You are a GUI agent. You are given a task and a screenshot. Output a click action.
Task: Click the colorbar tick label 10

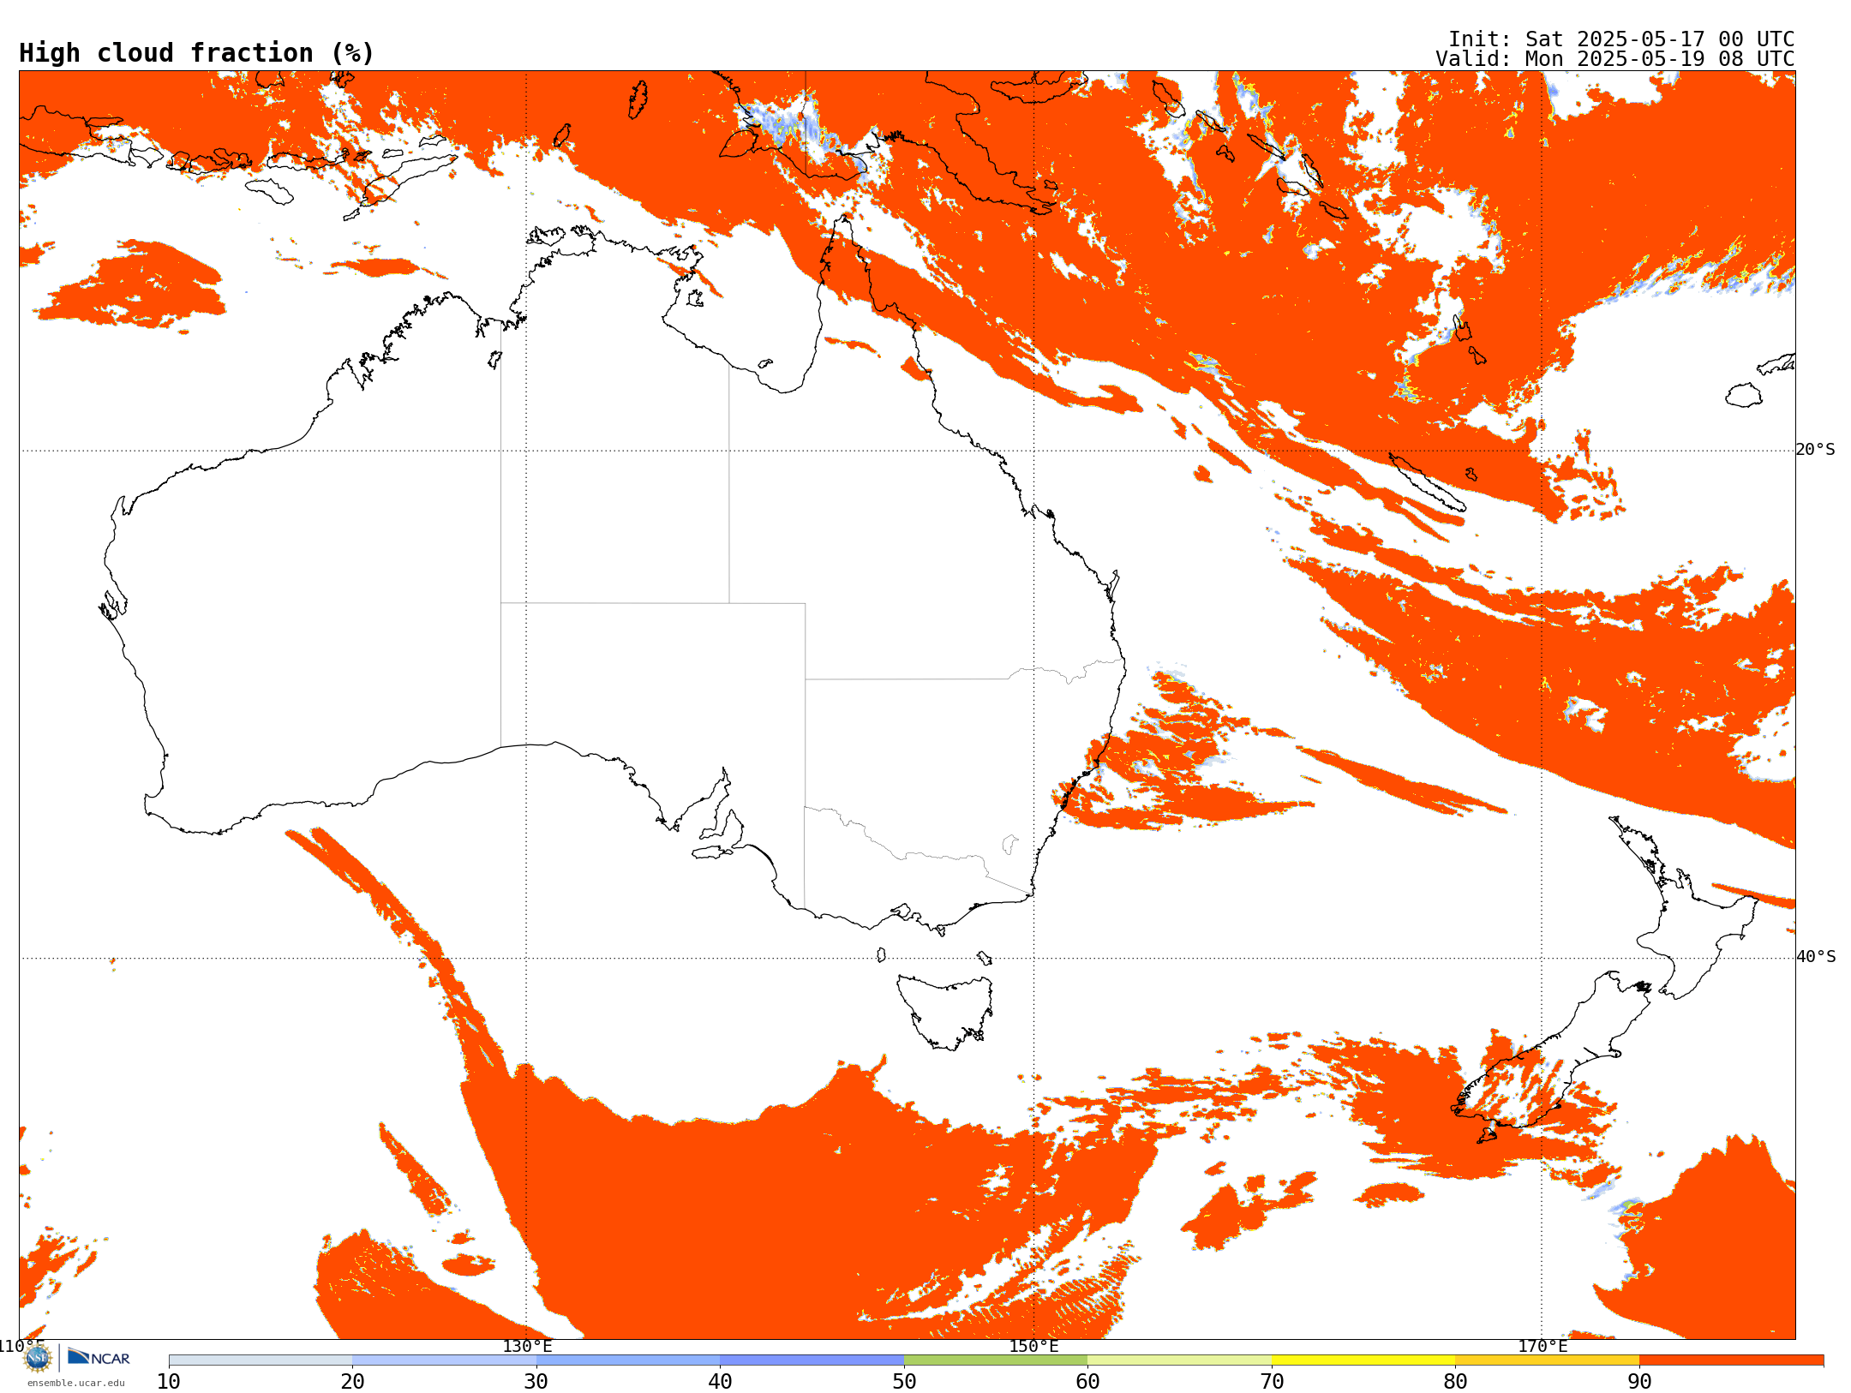(x=169, y=1381)
